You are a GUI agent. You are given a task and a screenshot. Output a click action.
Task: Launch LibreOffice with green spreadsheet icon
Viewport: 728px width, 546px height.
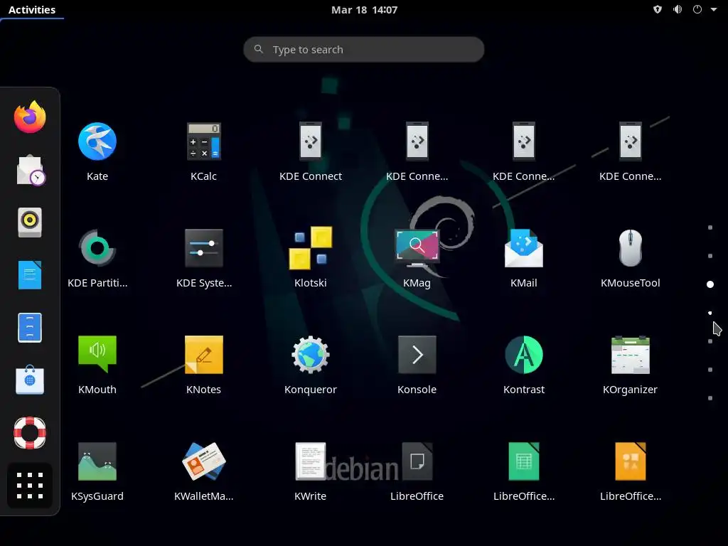tap(524, 461)
